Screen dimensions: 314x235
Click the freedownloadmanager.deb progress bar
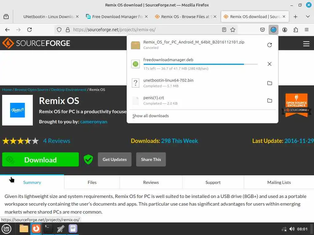click(x=201, y=64)
